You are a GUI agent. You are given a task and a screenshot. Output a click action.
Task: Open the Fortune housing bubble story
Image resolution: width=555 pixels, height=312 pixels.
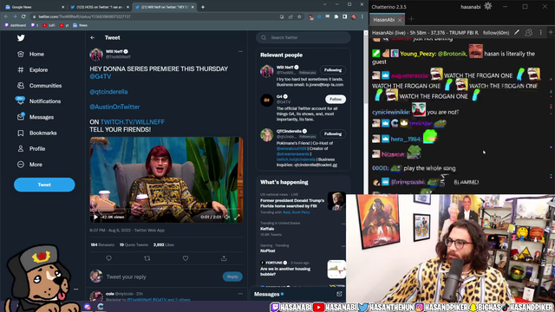285,271
